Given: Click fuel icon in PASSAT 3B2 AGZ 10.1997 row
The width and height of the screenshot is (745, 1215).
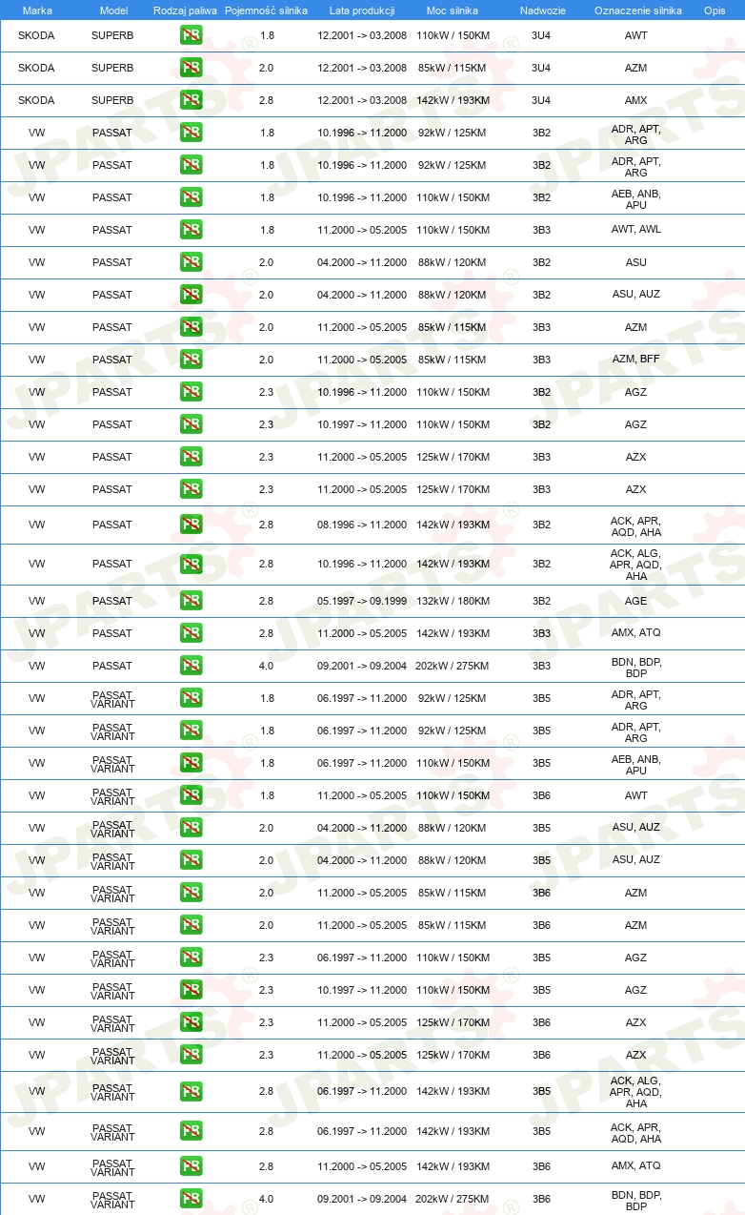Looking at the screenshot, I should [x=191, y=424].
